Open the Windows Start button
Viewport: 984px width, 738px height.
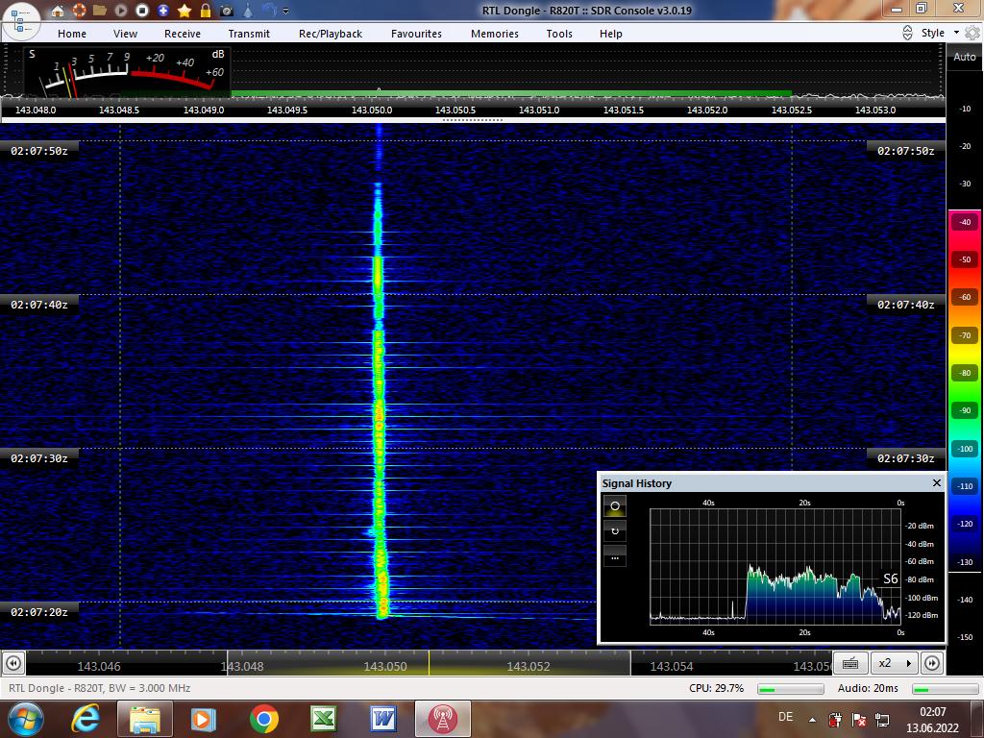(x=25, y=719)
